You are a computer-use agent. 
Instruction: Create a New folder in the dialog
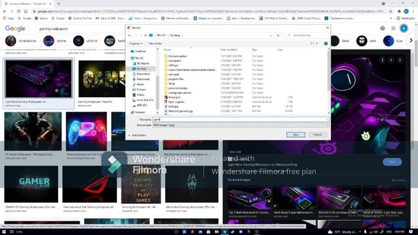tap(155, 44)
